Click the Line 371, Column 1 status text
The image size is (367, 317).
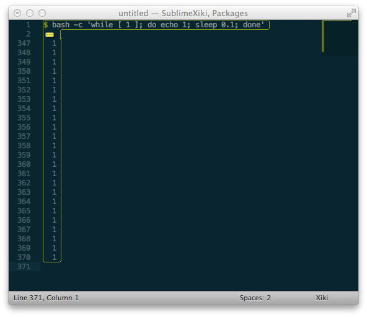pyautogui.click(x=46, y=298)
